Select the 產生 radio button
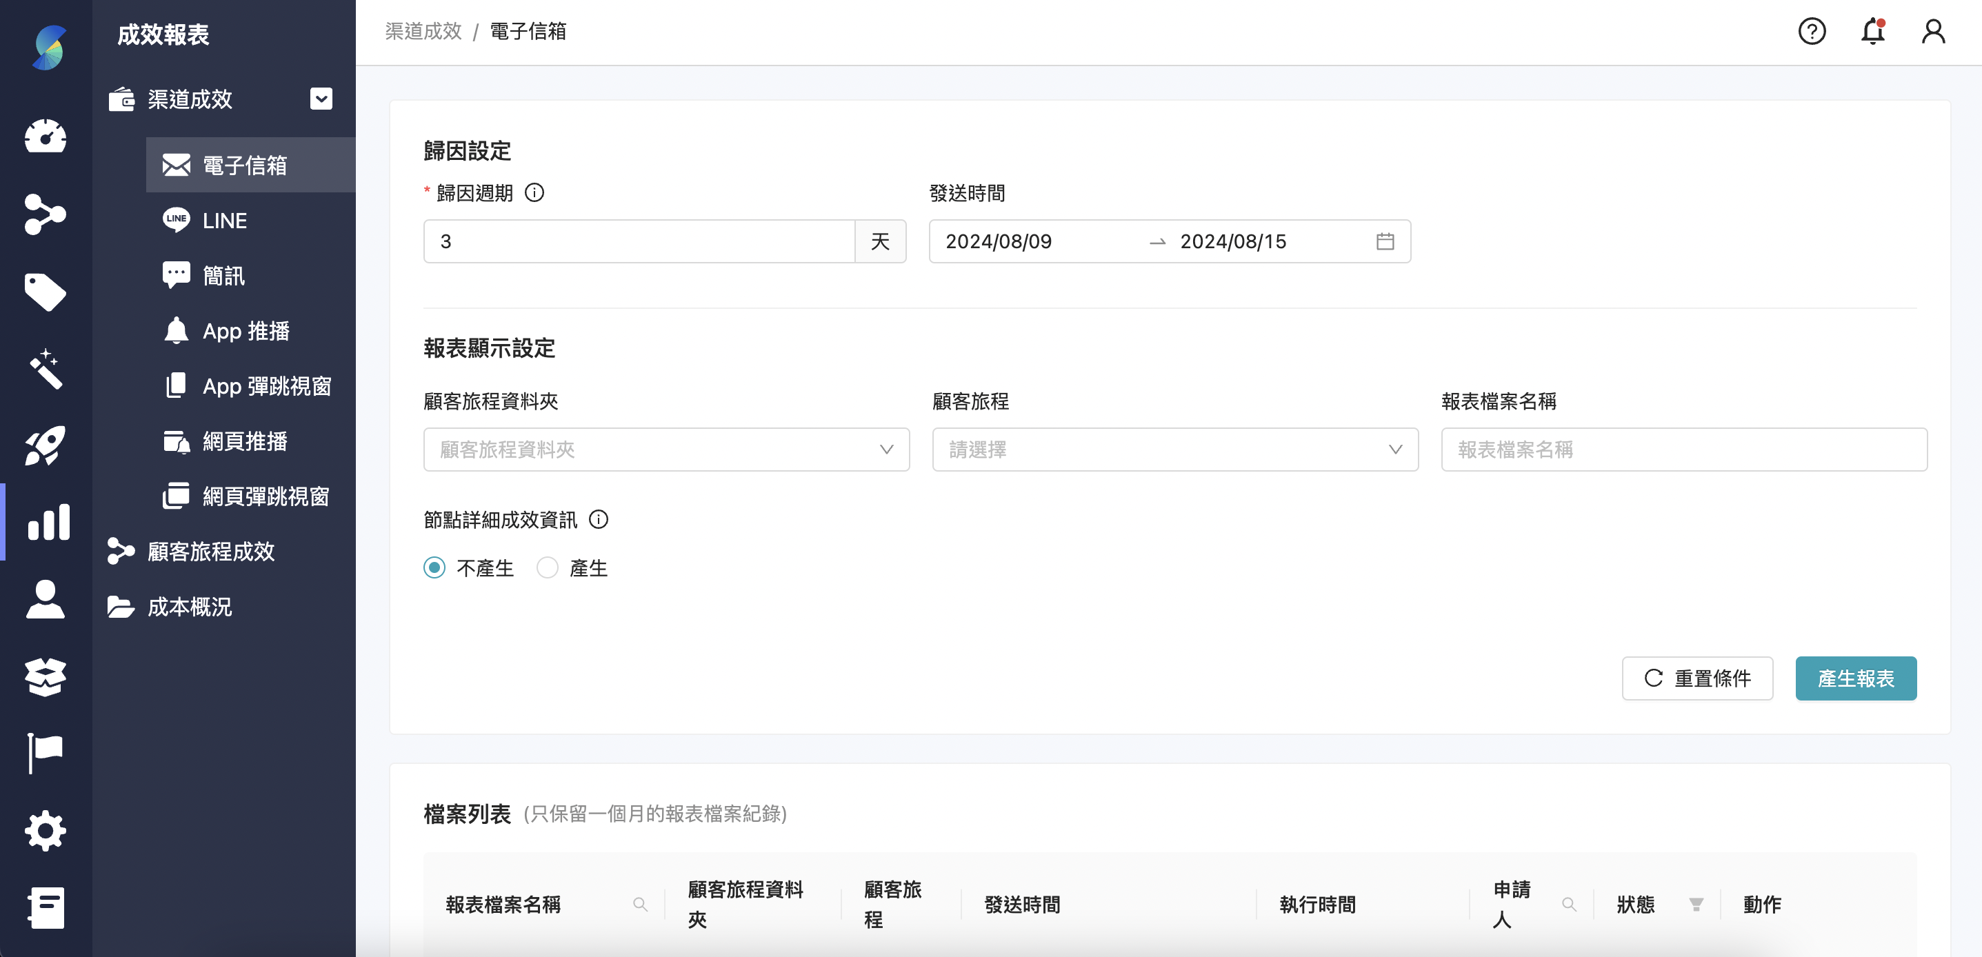This screenshot has width=1982, height=957. point(548,567)
